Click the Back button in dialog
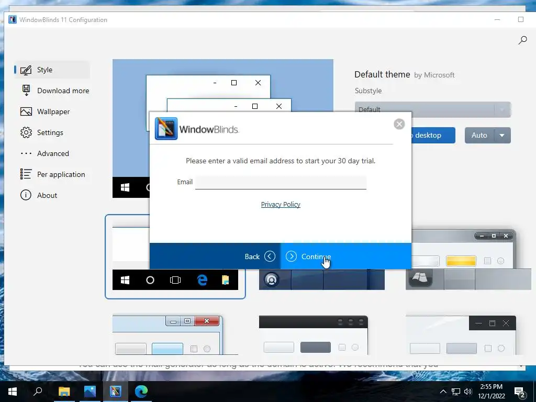The height and width of the screenshot is (402, 536). [x=215, y=256]
